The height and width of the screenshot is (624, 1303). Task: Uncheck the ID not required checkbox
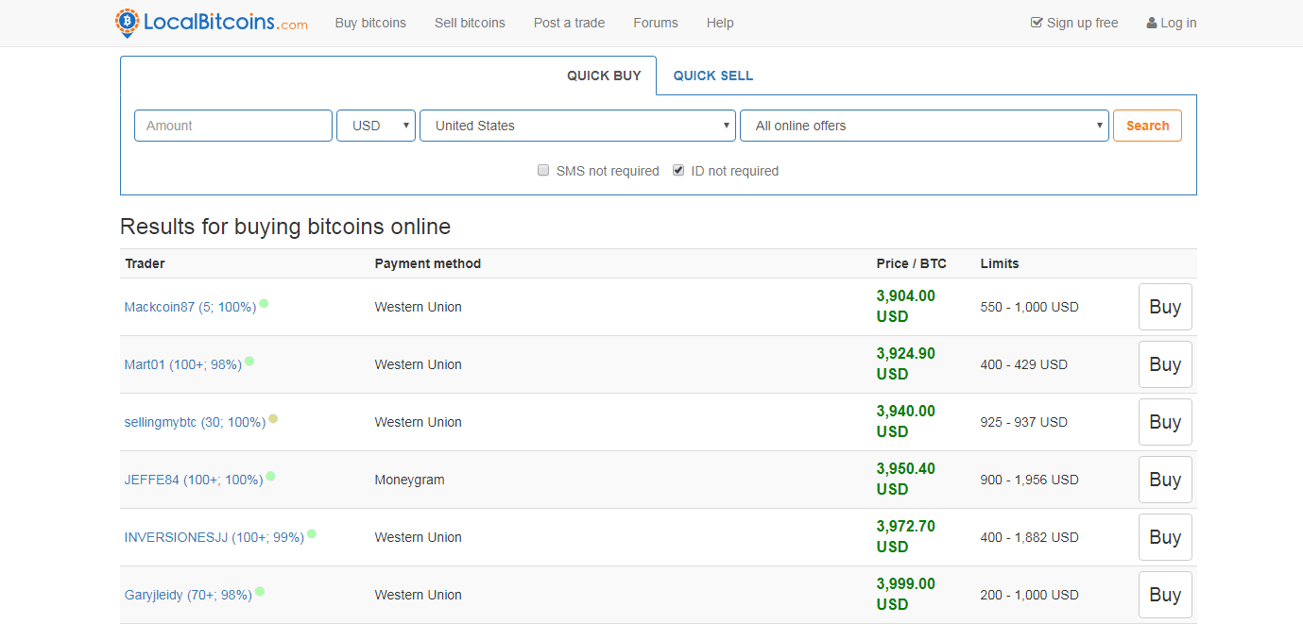[678, 171]
